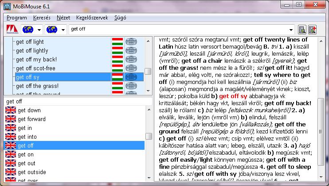Click the UK flag beside 'get down'
Screen dimensions: 329x186
[11, 110]
